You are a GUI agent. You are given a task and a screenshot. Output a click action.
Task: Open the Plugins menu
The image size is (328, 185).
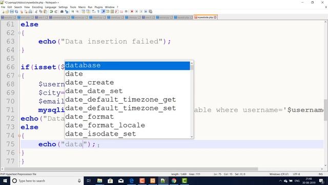(98, 7)
